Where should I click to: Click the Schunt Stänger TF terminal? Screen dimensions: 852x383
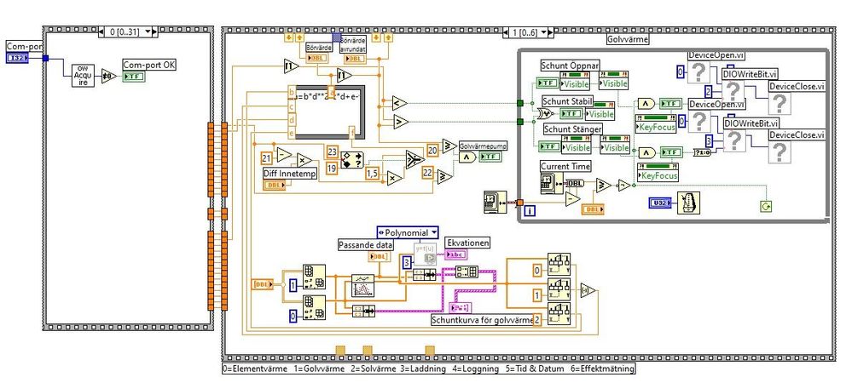coord(549,146)
